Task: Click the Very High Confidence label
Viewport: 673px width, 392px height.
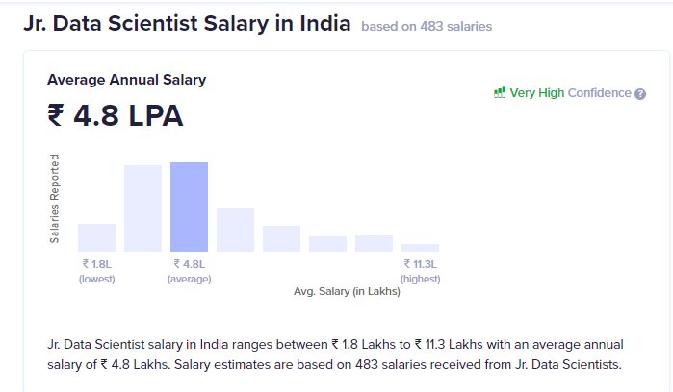Action: [569, 93]
